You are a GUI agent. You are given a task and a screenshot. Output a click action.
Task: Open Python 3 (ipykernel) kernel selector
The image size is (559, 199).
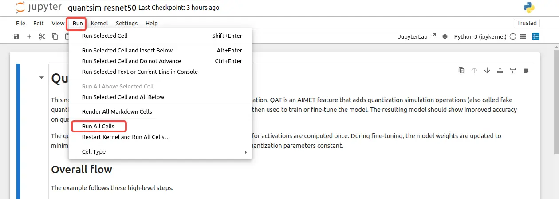pos(480,36)
